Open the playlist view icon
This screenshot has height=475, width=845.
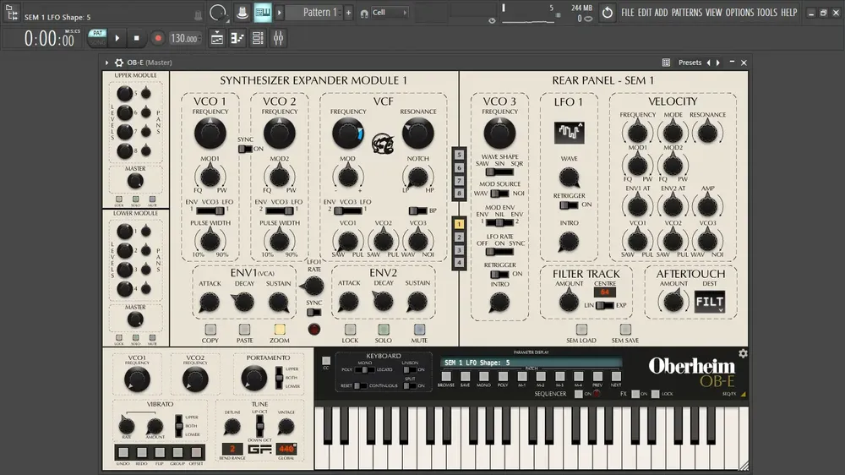(217, 38)
